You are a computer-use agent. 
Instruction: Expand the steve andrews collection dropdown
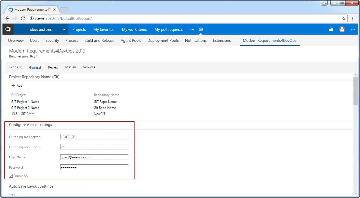pos(64,29)
